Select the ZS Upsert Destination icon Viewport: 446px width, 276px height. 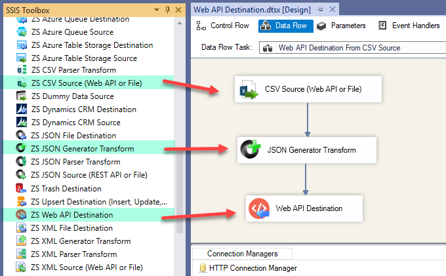click(21, 201)
